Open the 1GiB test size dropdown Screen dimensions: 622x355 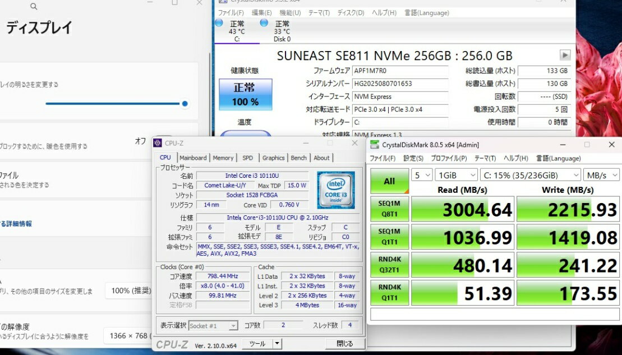(456, 175)
